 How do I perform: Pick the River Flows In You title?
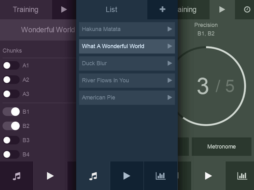click(x=105, y=80)
